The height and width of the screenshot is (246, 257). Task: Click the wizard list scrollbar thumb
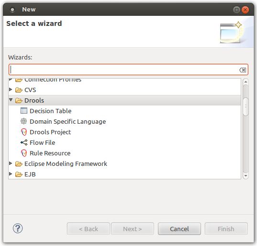(246, 106)
